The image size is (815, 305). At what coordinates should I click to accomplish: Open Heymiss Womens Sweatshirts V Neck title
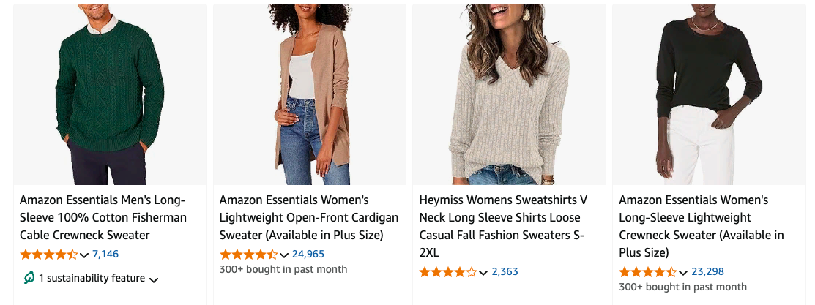[503, 217]
